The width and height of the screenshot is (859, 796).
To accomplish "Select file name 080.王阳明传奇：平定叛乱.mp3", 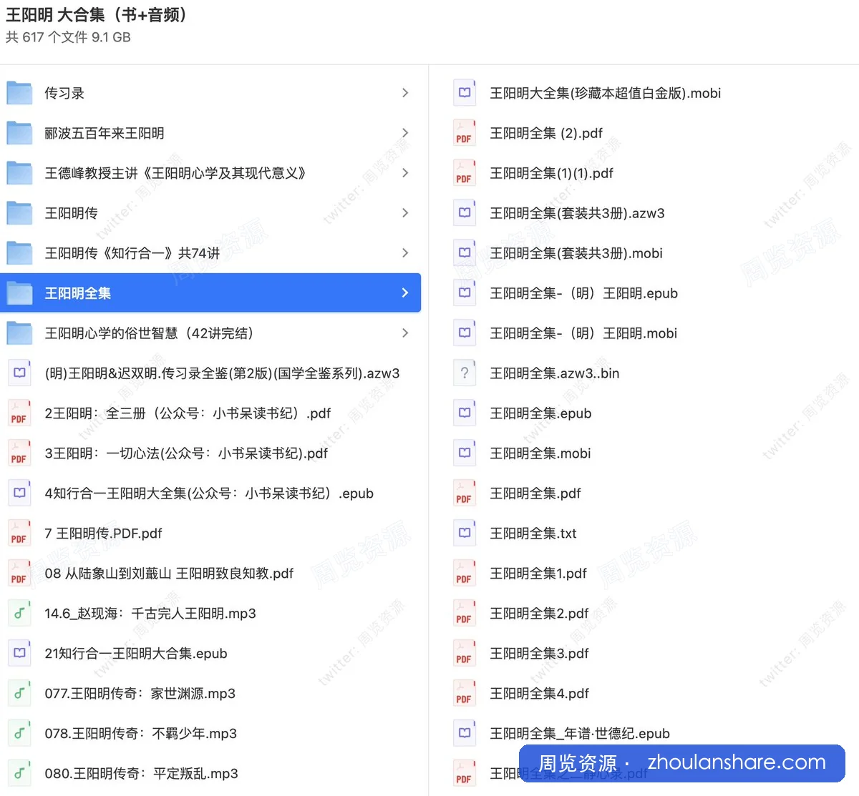I will 141,774.
